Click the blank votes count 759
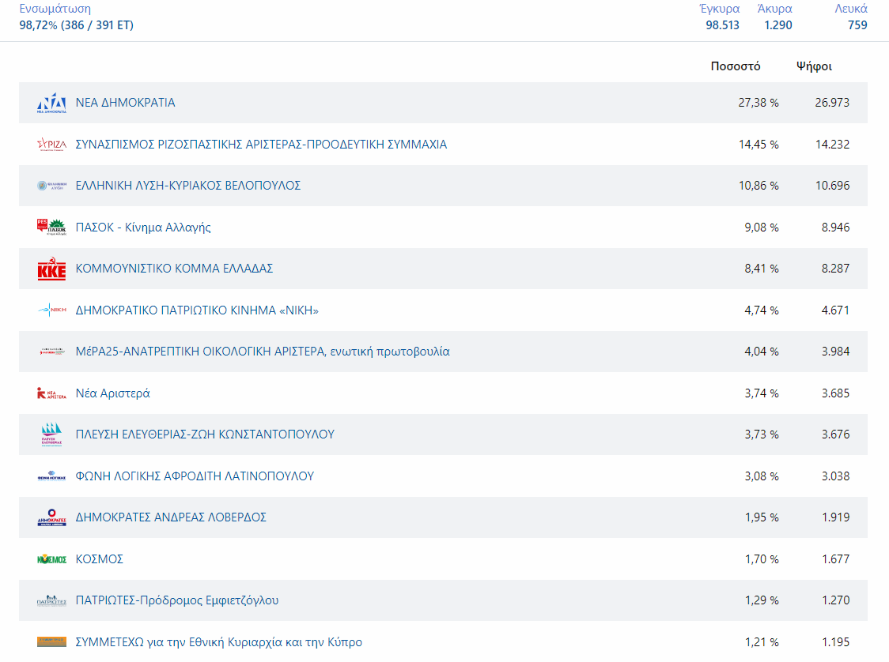889x662 pixels. tap(857, 25)
